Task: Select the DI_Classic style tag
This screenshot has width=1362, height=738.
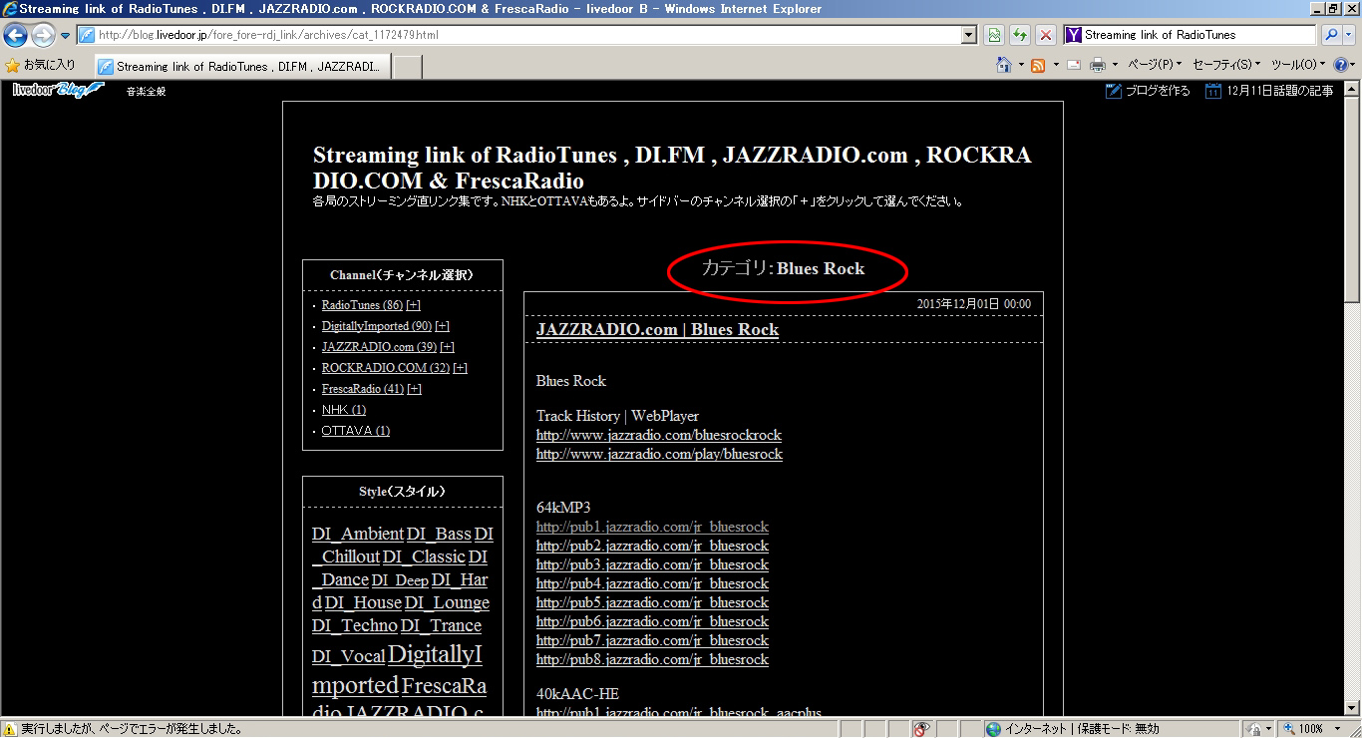Action: click(425, 557)
